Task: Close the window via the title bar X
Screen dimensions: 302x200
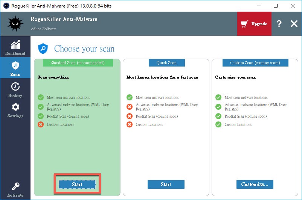Action: click(293, 6)
